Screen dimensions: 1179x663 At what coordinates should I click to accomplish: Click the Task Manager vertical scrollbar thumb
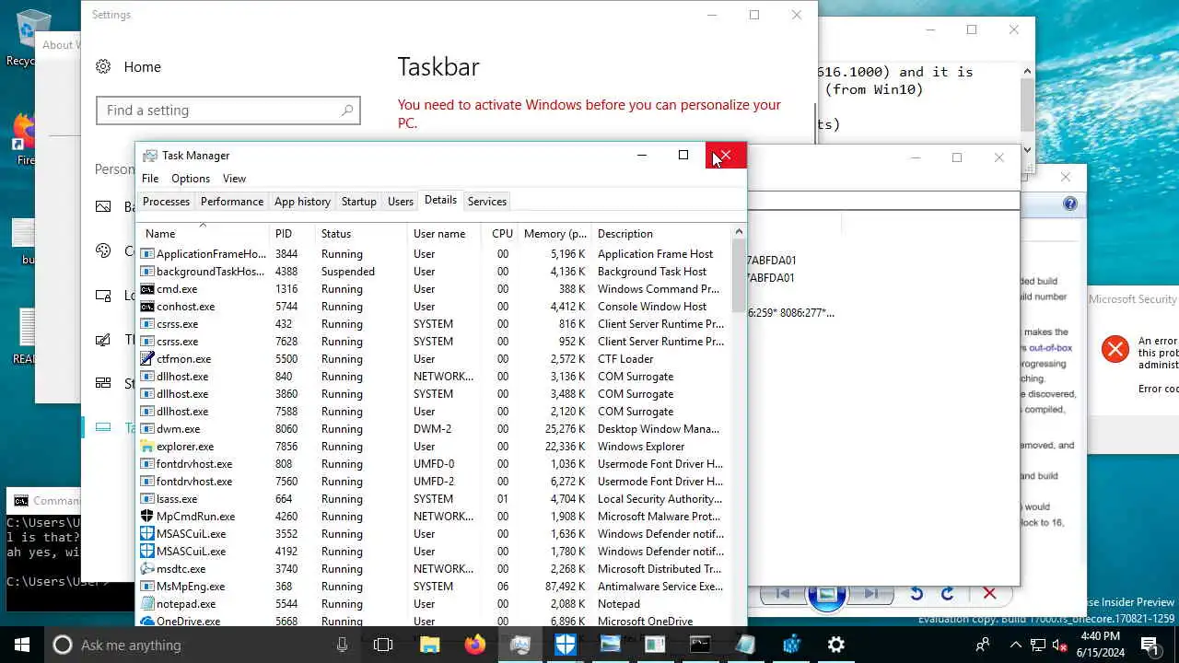(739, 274)
